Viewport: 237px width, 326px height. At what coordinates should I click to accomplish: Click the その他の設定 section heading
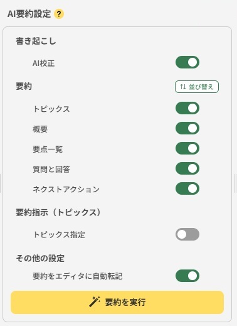[40, 258]
